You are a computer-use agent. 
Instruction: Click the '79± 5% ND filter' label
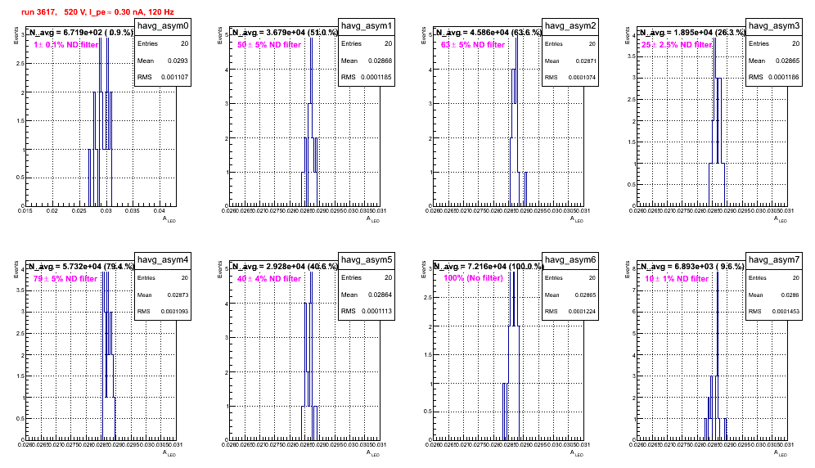tap(65, 279)
